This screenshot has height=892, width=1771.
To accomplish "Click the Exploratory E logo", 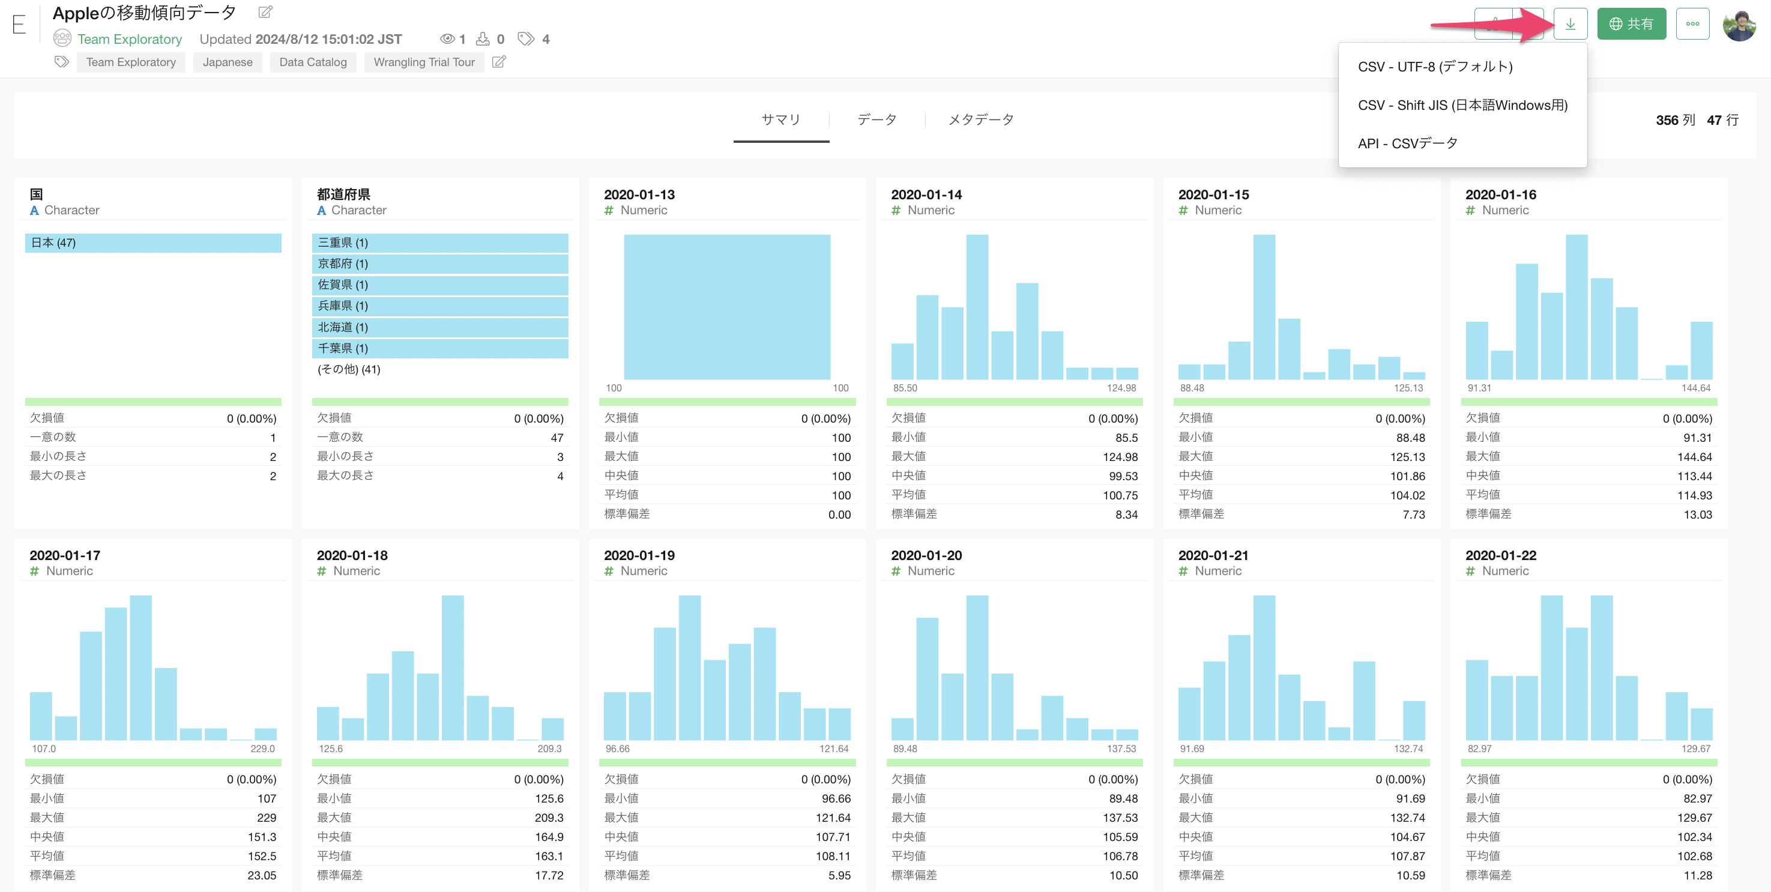I will tap(19, 25).
